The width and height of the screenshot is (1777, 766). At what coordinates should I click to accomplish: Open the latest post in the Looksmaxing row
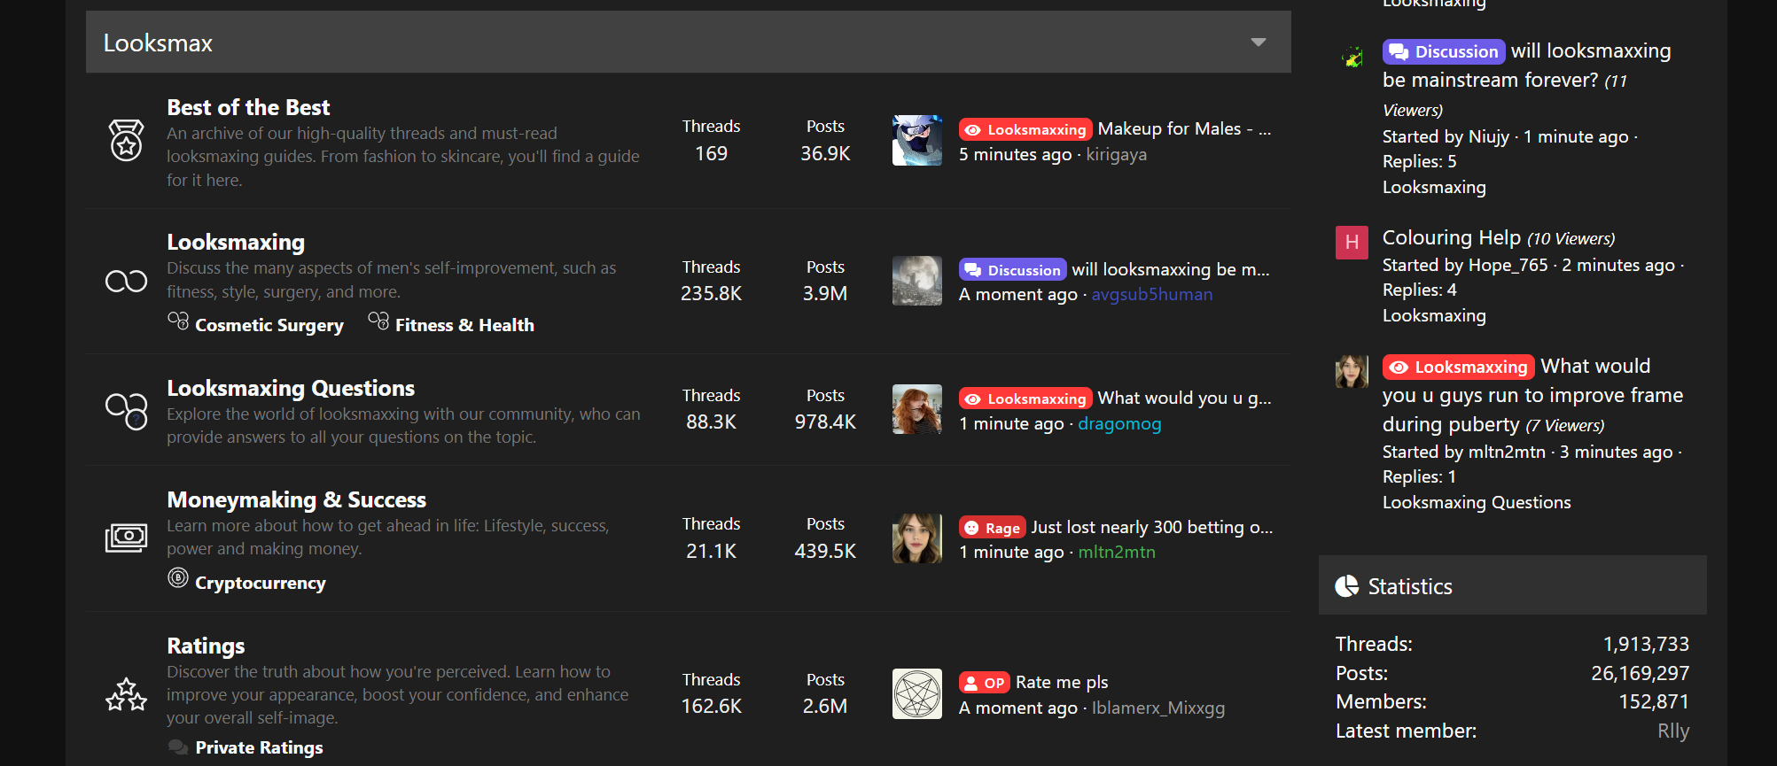tap(1170, 269)
